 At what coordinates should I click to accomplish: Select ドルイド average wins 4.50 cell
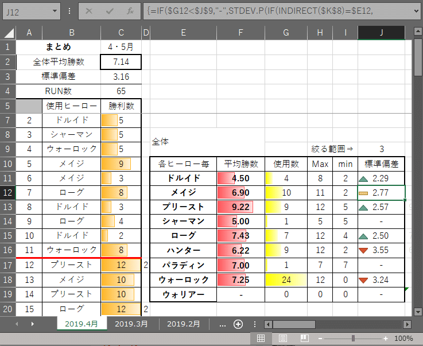[240, 178]
